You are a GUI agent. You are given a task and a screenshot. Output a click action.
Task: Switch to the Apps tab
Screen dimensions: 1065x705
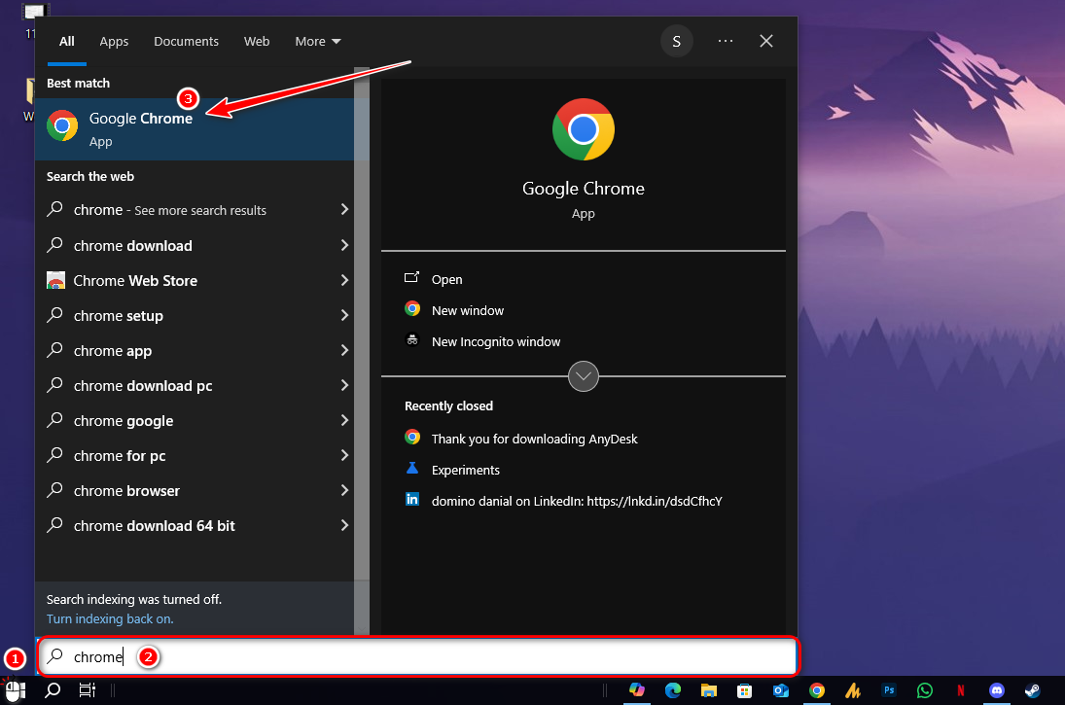pos(114,41)
